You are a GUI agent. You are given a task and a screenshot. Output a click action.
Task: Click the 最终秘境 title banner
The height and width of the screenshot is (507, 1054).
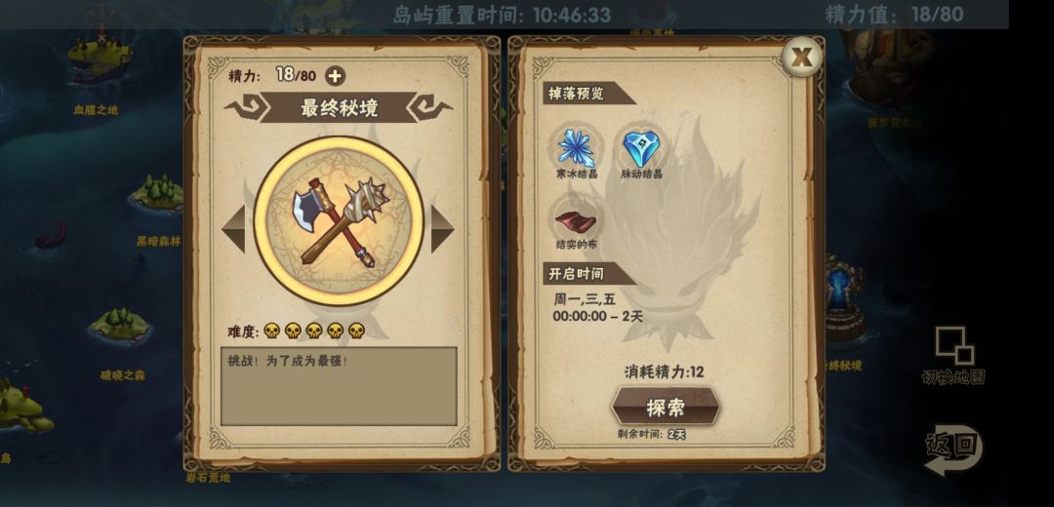(339, 107)
